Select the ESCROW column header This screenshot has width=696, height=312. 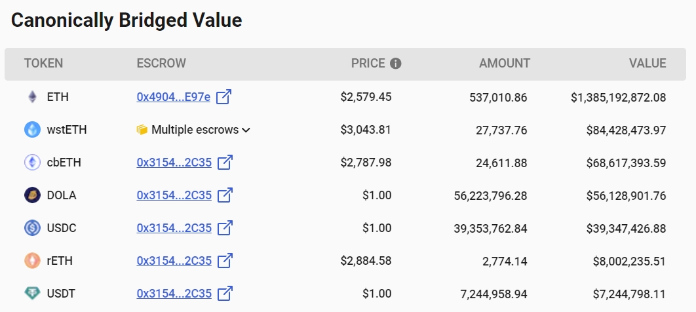click(161, 64)
